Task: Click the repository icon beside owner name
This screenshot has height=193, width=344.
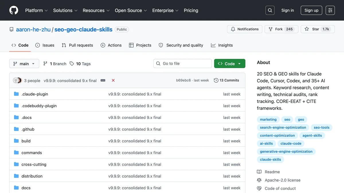Action: pyautogui.click(x=11, y=29)
